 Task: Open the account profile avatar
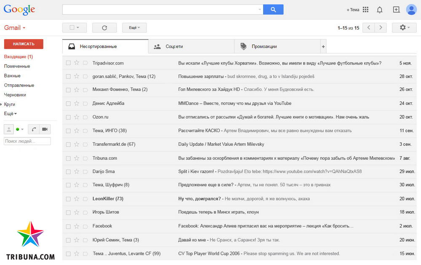(411, 10)
